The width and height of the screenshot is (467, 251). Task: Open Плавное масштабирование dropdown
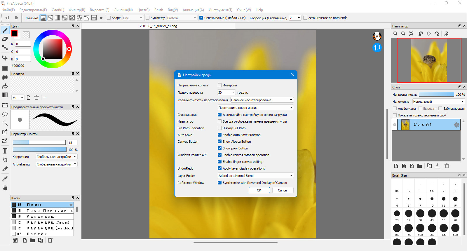click(x=262, y=100)
